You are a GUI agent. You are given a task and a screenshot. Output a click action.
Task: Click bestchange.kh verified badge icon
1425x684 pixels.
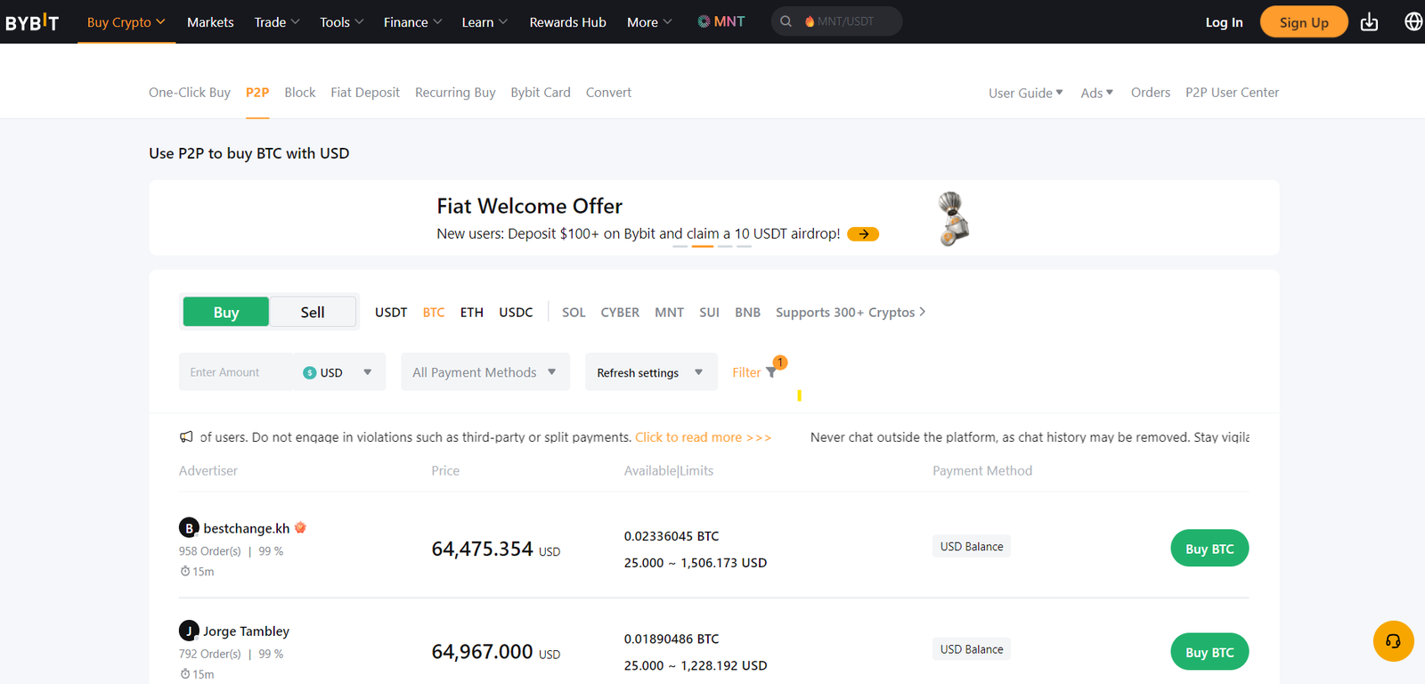[x=301, y=528]
